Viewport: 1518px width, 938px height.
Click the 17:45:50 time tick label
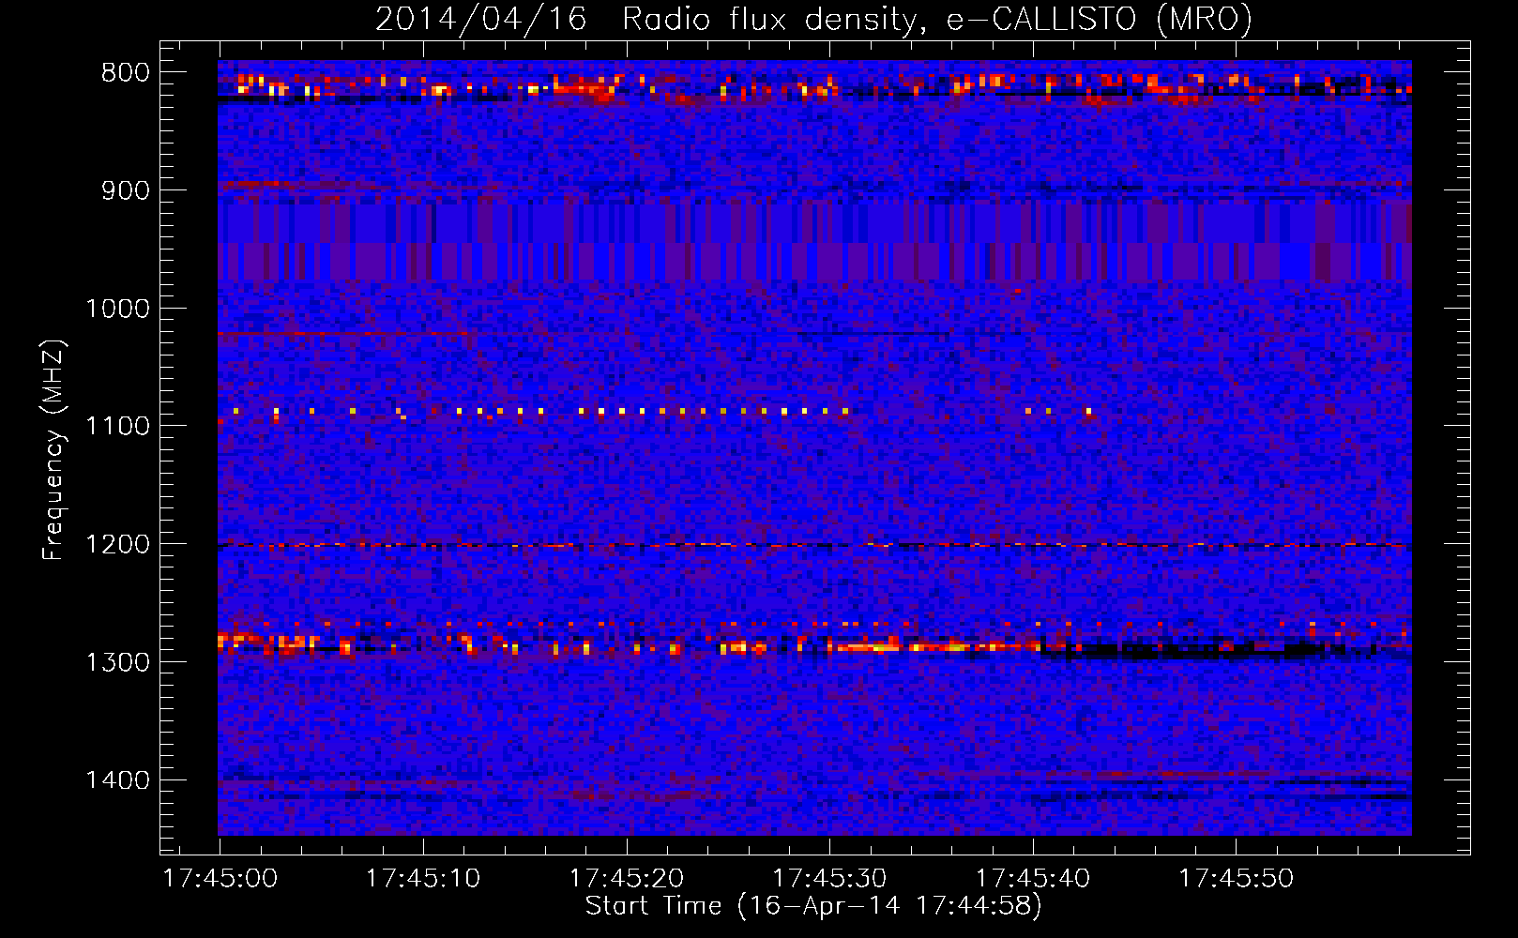pyautogui.click(x=1236, y=879)
